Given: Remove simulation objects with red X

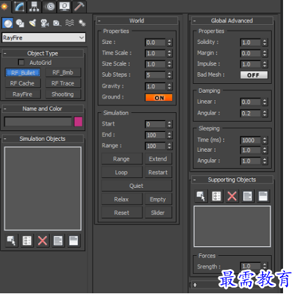Looking at the screenshot, I should [x=43, y=241].
